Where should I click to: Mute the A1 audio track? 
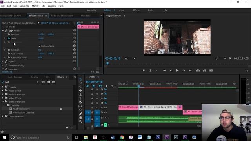(x=105, y=117)
